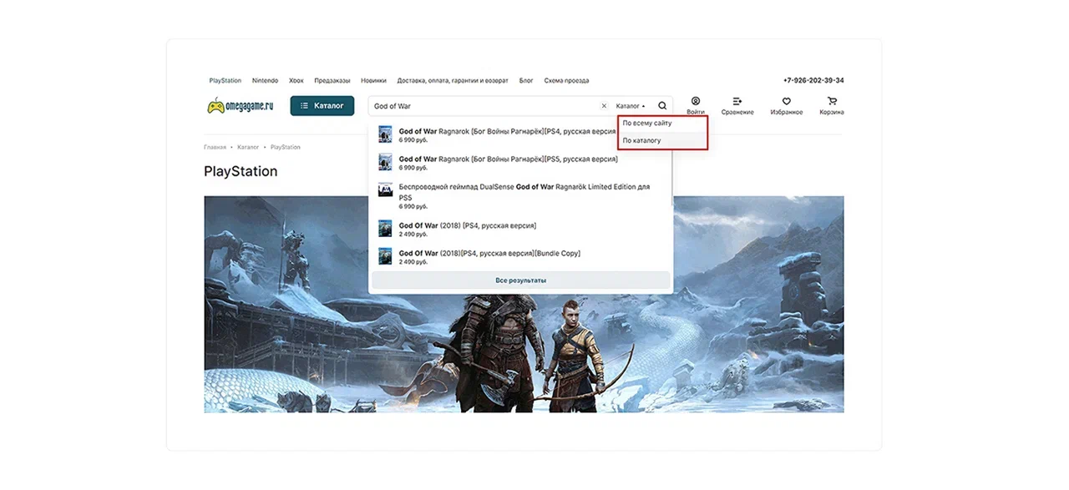Click thumbnail of DualSense Ragnarök gamepad result
The image size is (1069, 490).
coord(385,189)
